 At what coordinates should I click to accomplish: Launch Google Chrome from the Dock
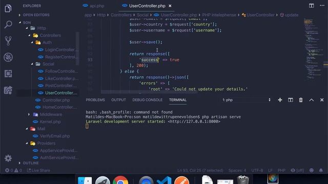pos(120,180)
